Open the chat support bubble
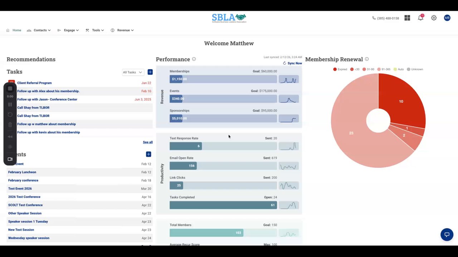 coord(447,235)
